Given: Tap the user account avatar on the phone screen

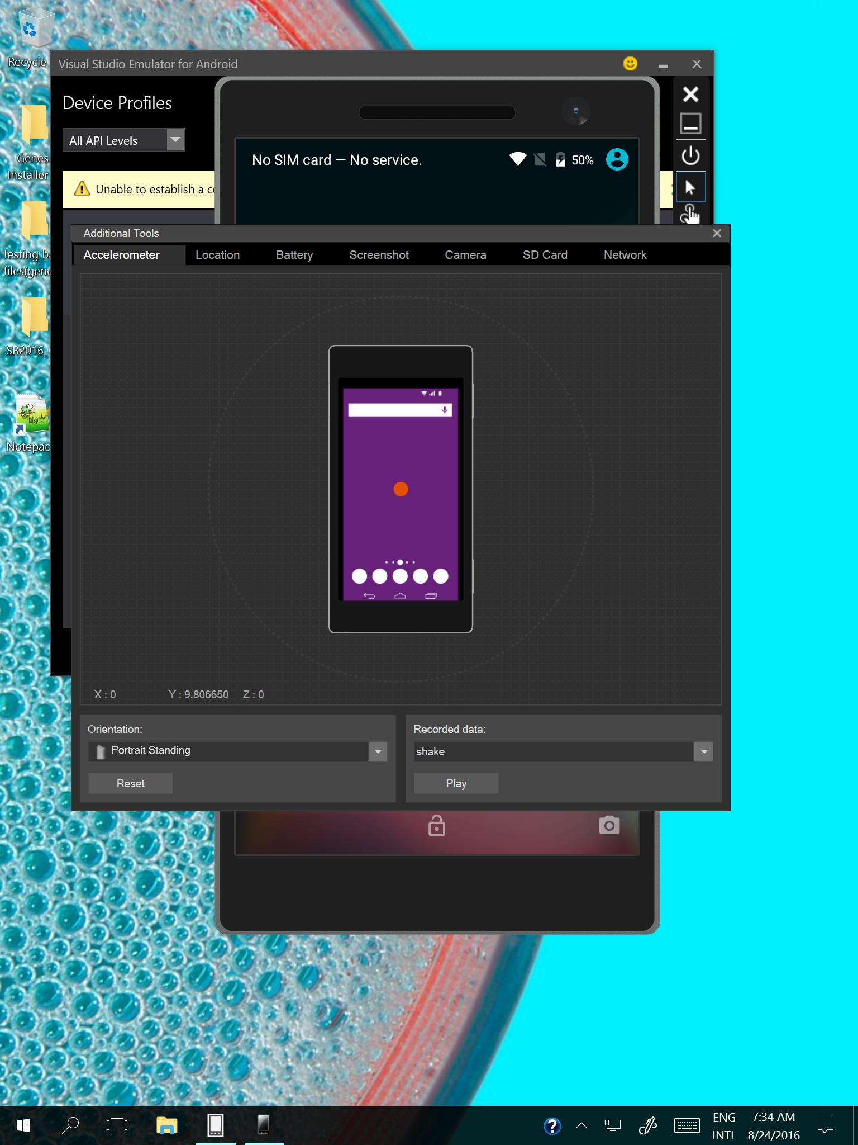Looking at the screenshot, I should (617, 159).
